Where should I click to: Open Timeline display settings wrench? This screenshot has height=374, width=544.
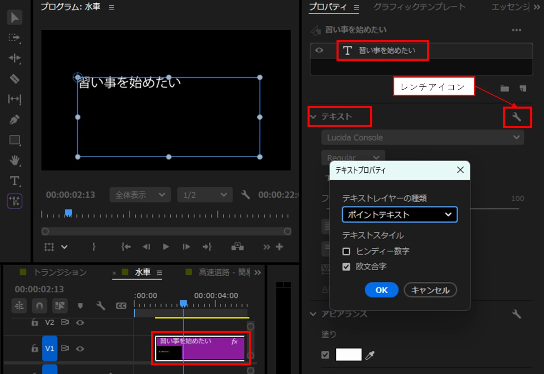click(x=100, y=305)
